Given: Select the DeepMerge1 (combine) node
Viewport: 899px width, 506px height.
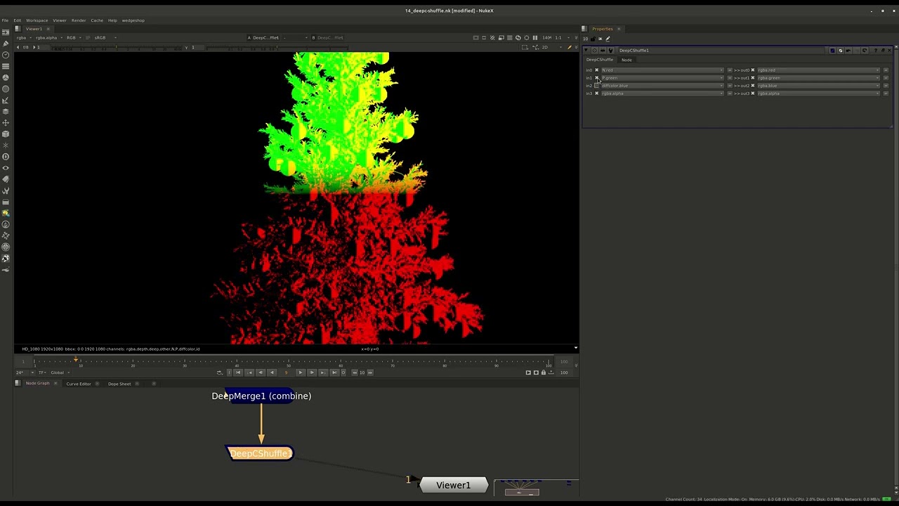Looking at the screenshot, I should pyautogui.click(x=261, y=396).
